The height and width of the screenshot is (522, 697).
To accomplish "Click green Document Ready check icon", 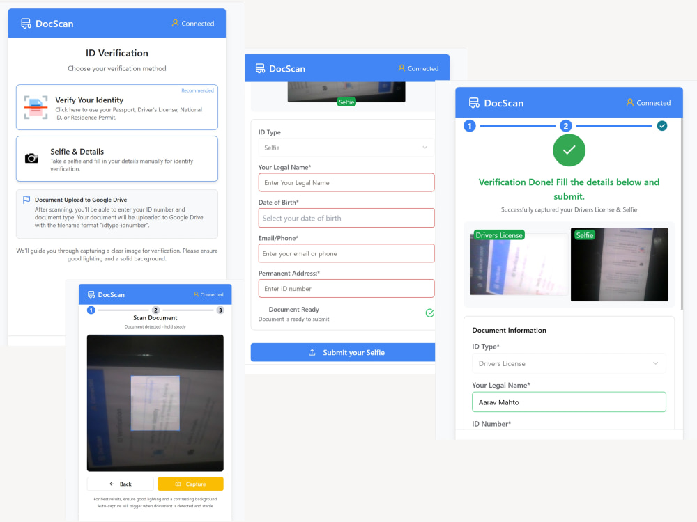I will pyautogui.click(x=429, y=313).
